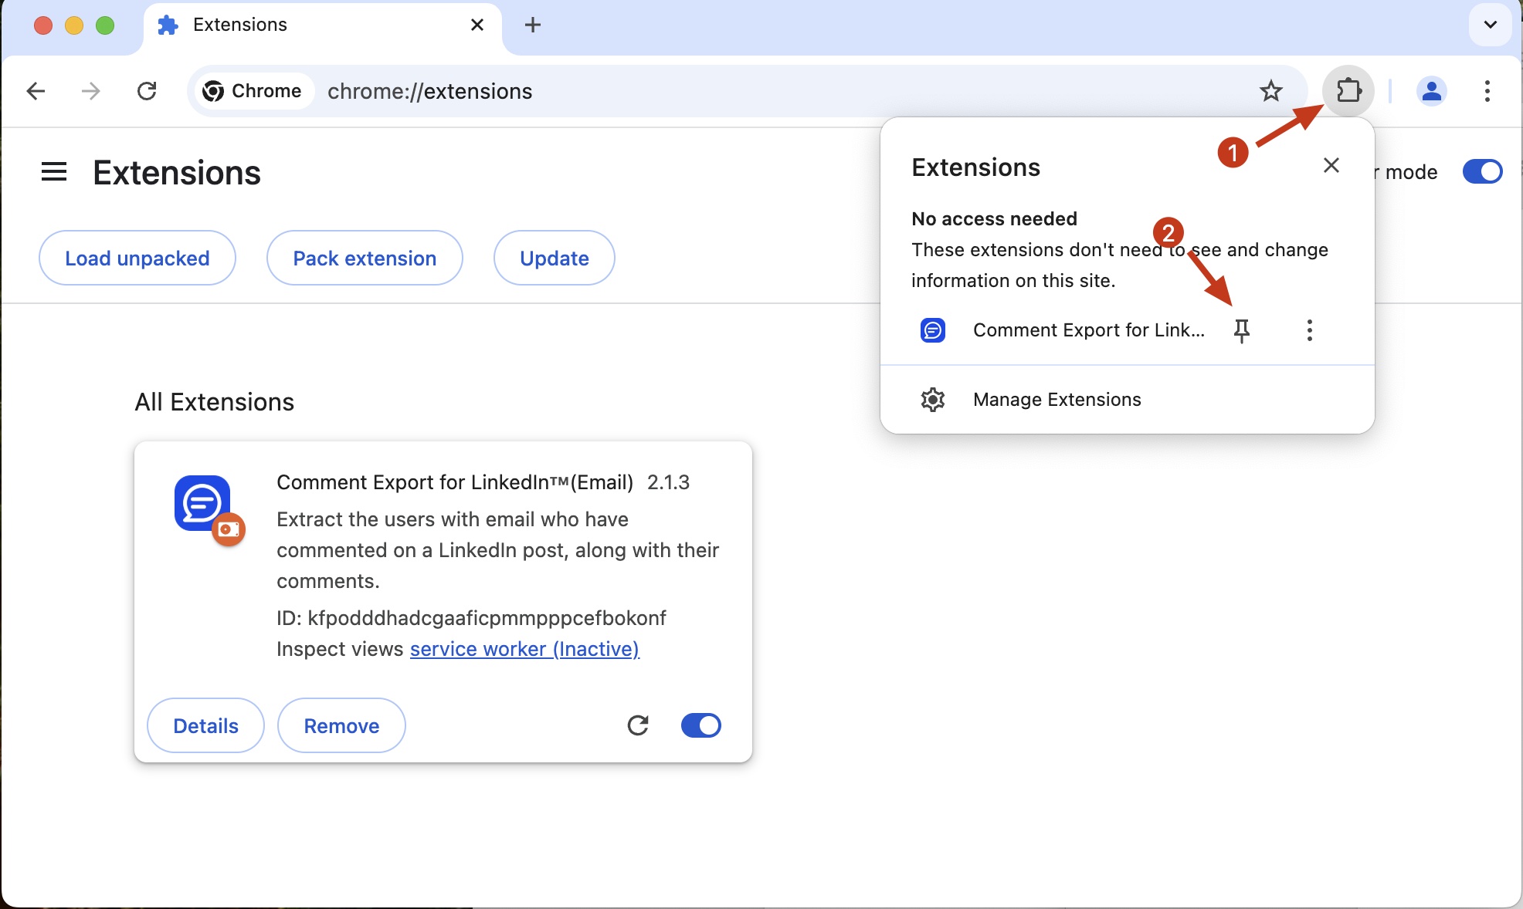Click the extension ID text
Image resolution: width=1523 pixels, height=909 pixels.
[471, 618]
